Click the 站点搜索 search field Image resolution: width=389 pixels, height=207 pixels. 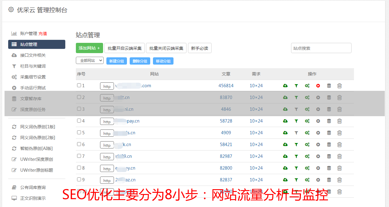click(321, 48)
